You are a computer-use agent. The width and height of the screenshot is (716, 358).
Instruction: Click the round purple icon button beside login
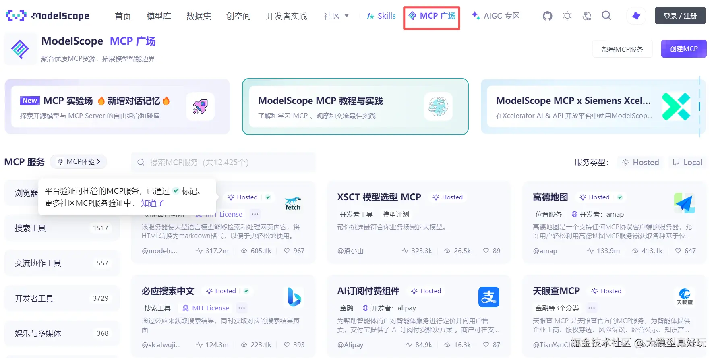tap(636, 16)
